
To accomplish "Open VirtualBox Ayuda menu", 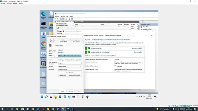I will click(x=21, y=3).
